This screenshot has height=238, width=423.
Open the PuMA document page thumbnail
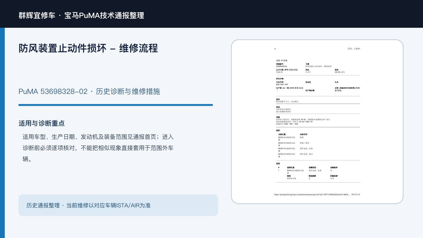click(x=317, y=122)
